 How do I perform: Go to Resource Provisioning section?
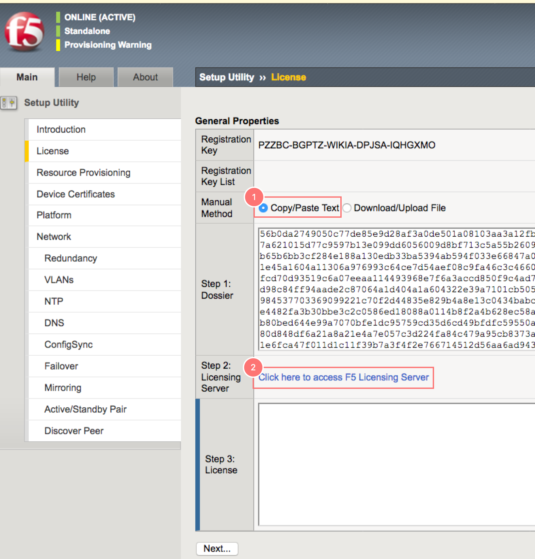coord(83,173)
